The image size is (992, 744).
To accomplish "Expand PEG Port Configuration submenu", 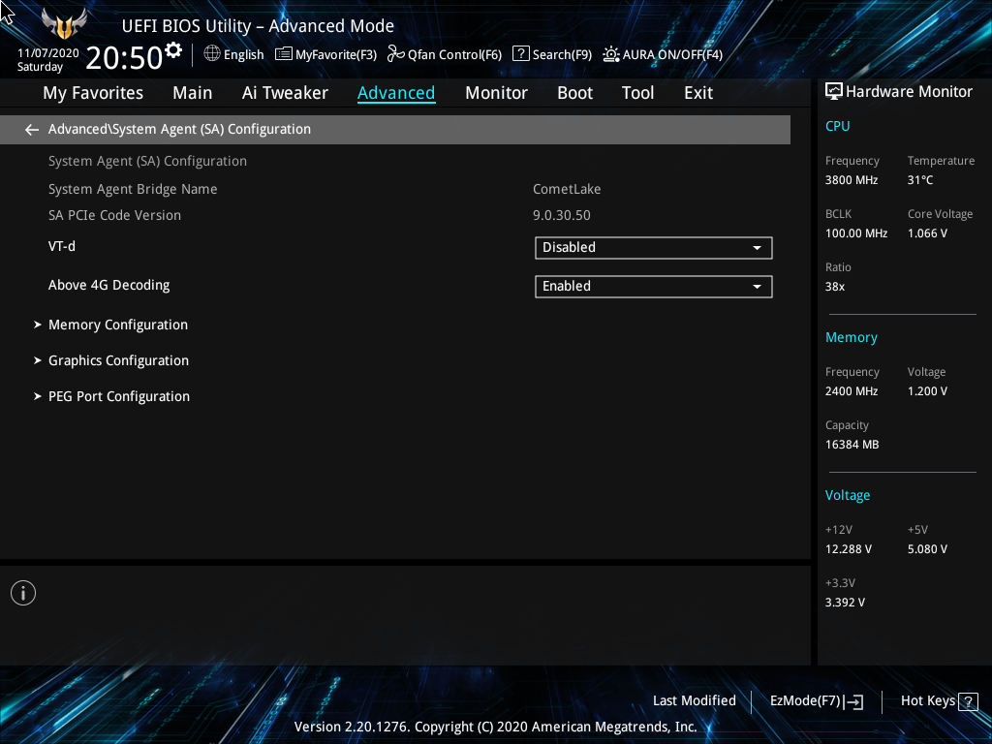I will 119,396.
